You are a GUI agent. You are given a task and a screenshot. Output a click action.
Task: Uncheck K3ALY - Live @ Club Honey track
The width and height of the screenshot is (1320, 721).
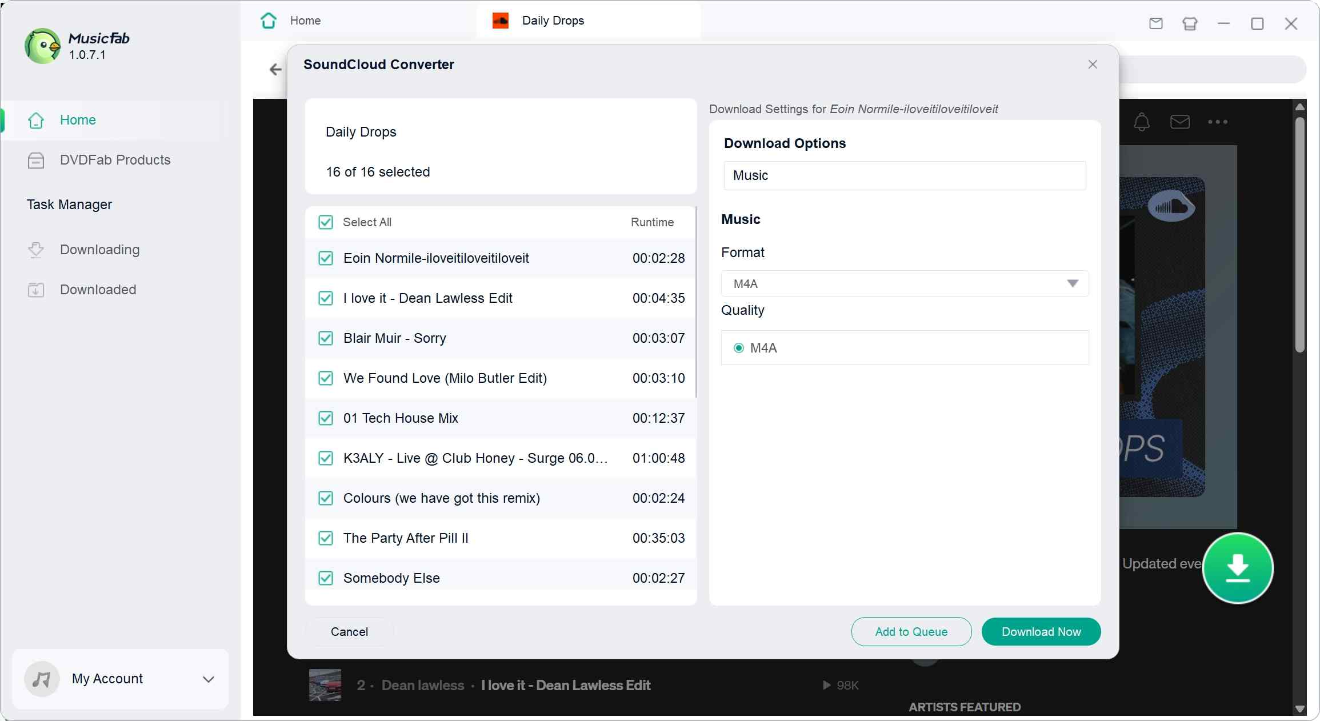pyautogui.click(x=326, y=458)
